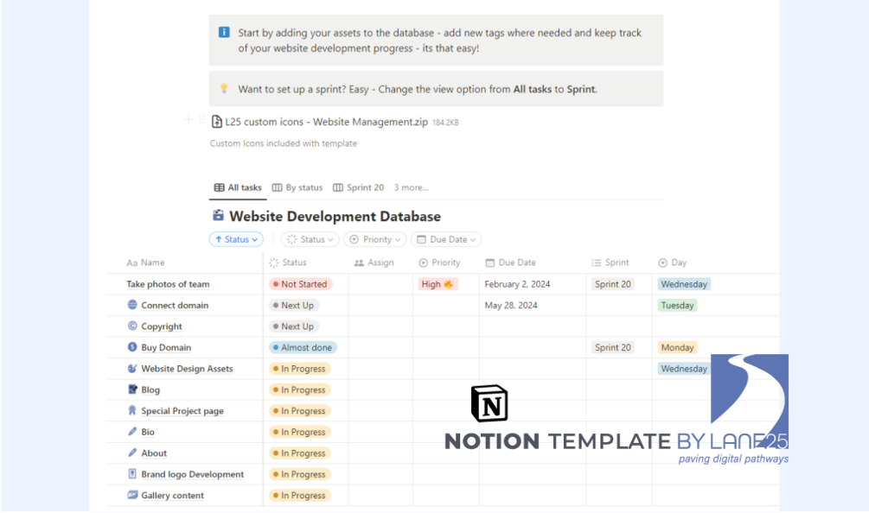Click the Connect domain Next Up status
The image size is (869, 513).
click(294, 305)
